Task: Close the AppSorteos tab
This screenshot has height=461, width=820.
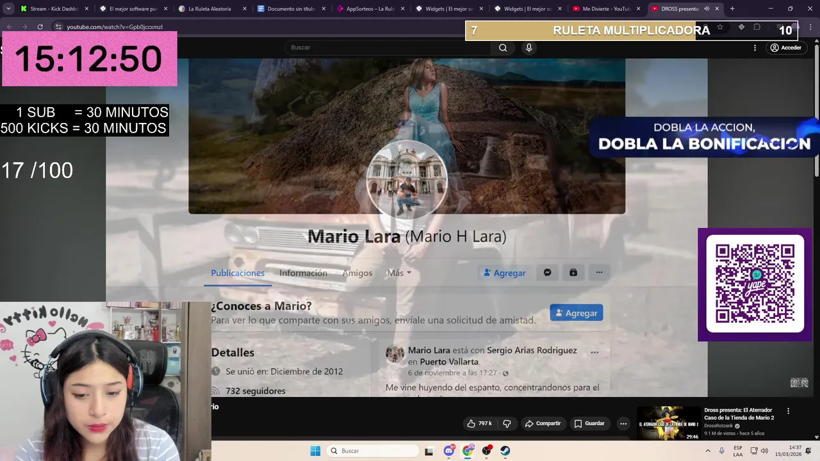Action: pyautogui.click(x=402, y=9)
